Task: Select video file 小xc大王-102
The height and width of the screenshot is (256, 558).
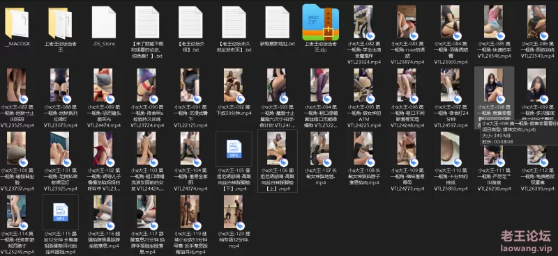Action: [103, 149]
